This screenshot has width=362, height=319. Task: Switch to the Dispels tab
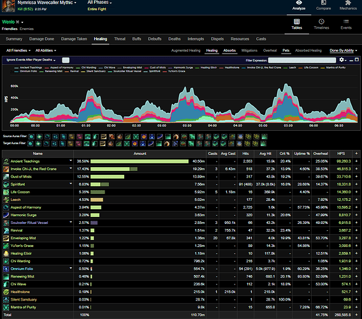pyautogui.click(x=217, y=39)
